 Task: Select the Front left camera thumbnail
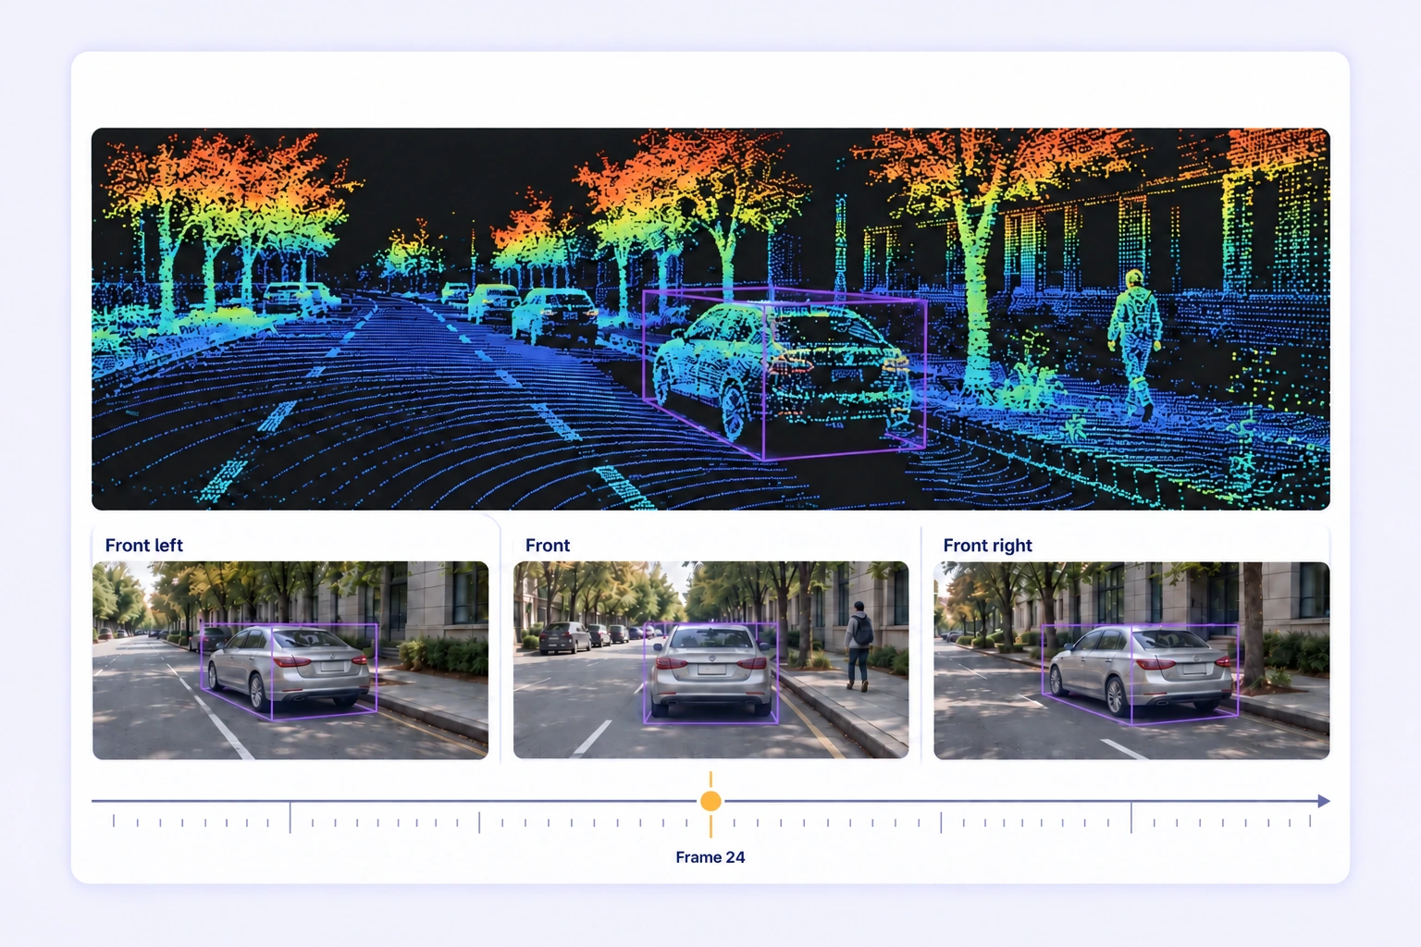click(x=290, y=660)
